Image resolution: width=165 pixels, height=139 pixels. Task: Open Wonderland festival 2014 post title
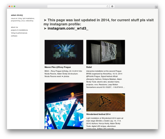click(x=98, y=114)
